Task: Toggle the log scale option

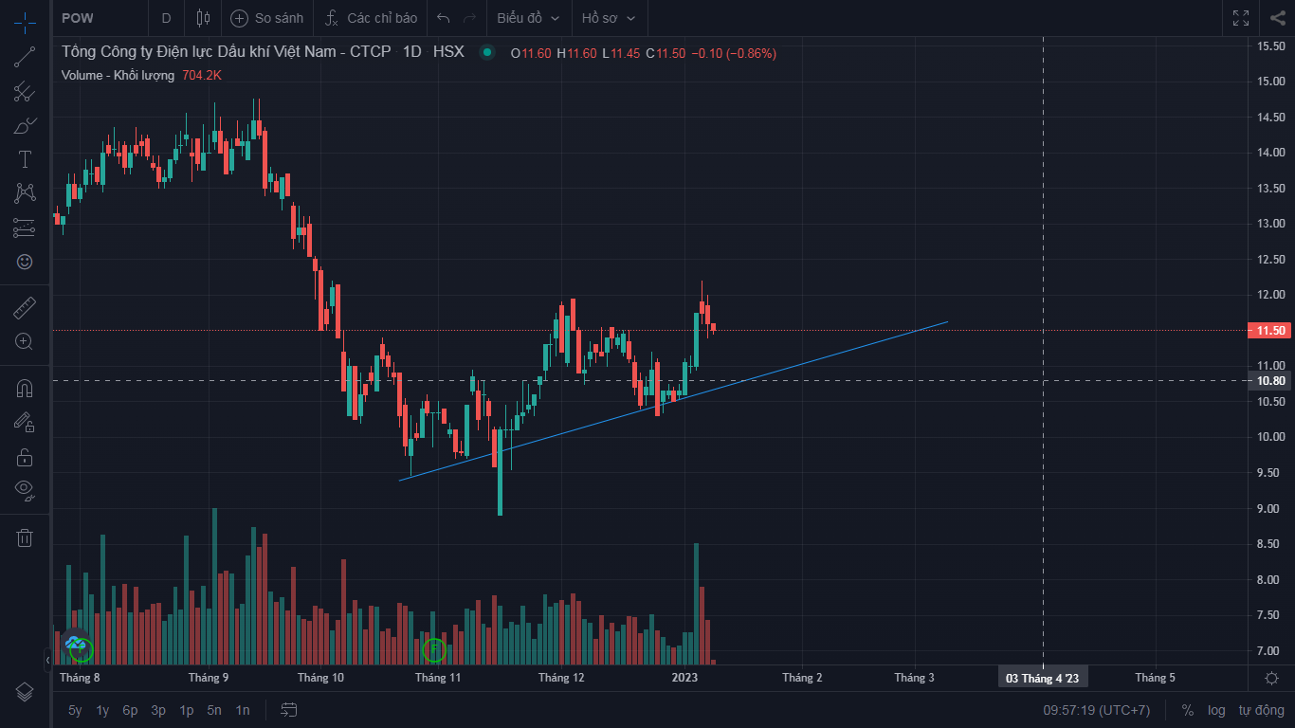Action: [x=1216, y=710]
